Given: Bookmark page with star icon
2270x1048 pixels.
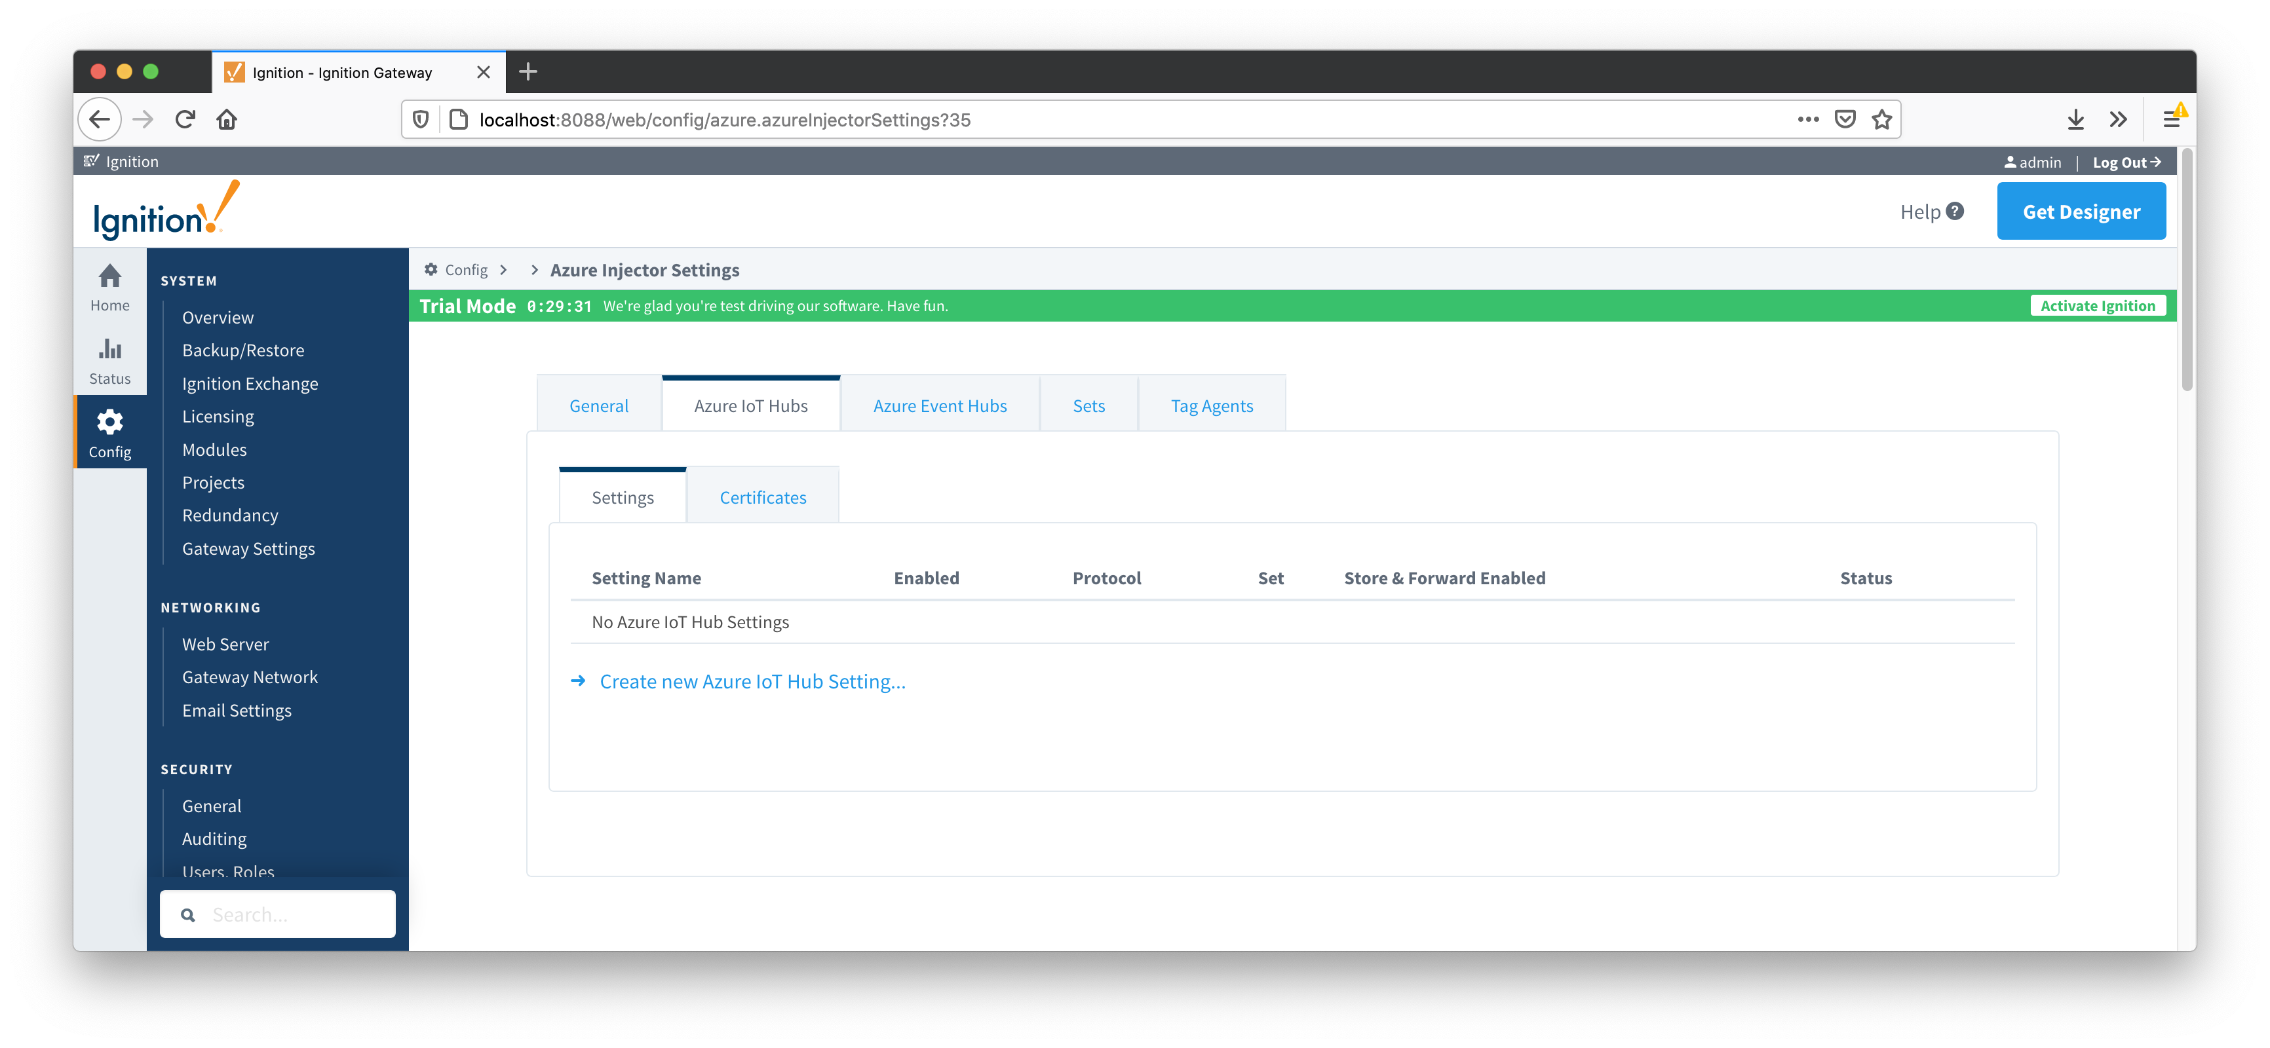Looking at the screenshot, I should 1881,120.
